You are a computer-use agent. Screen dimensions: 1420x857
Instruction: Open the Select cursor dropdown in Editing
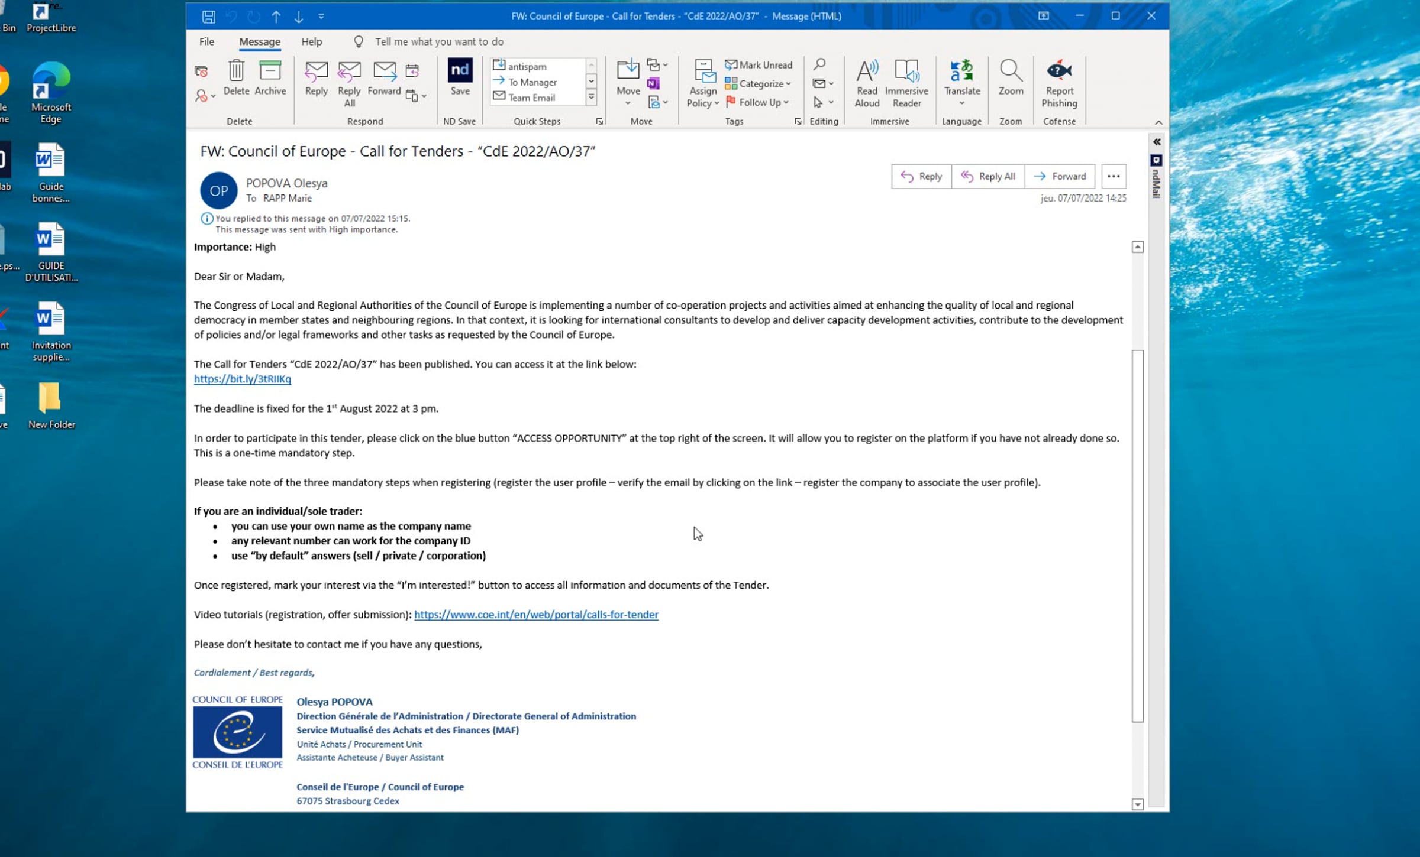pyautogui.click(x=823, y=102)
